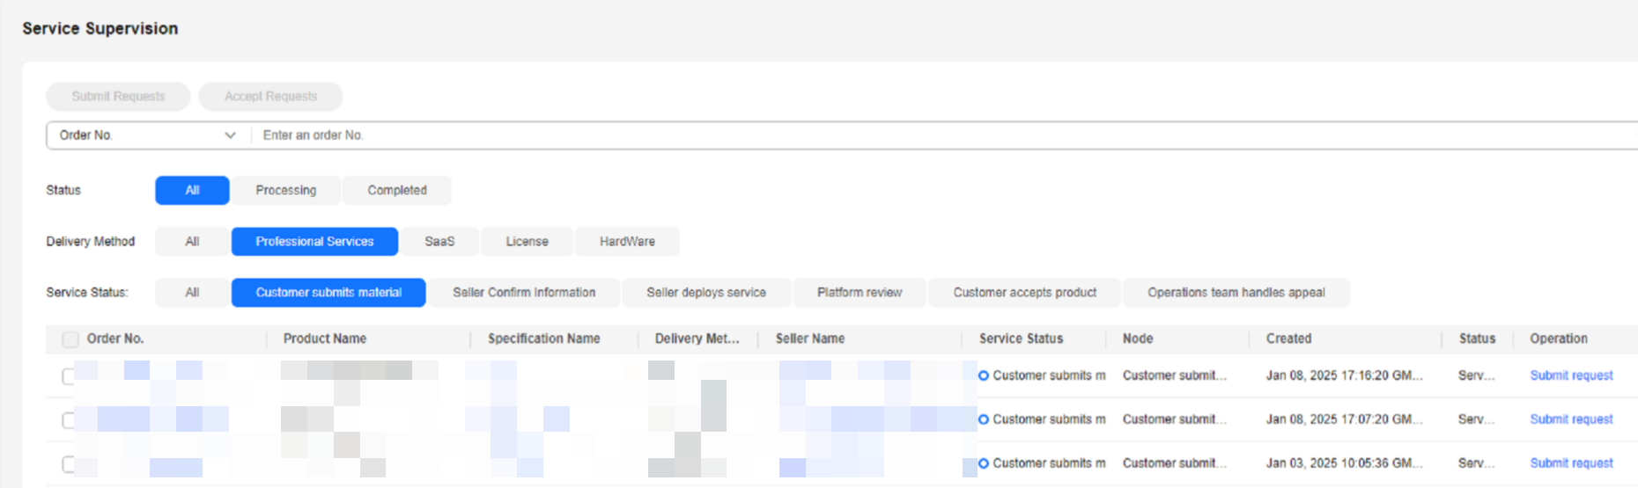
Task: Toggle the select-all checkbox in table header
Action: [x=70, y=339]
